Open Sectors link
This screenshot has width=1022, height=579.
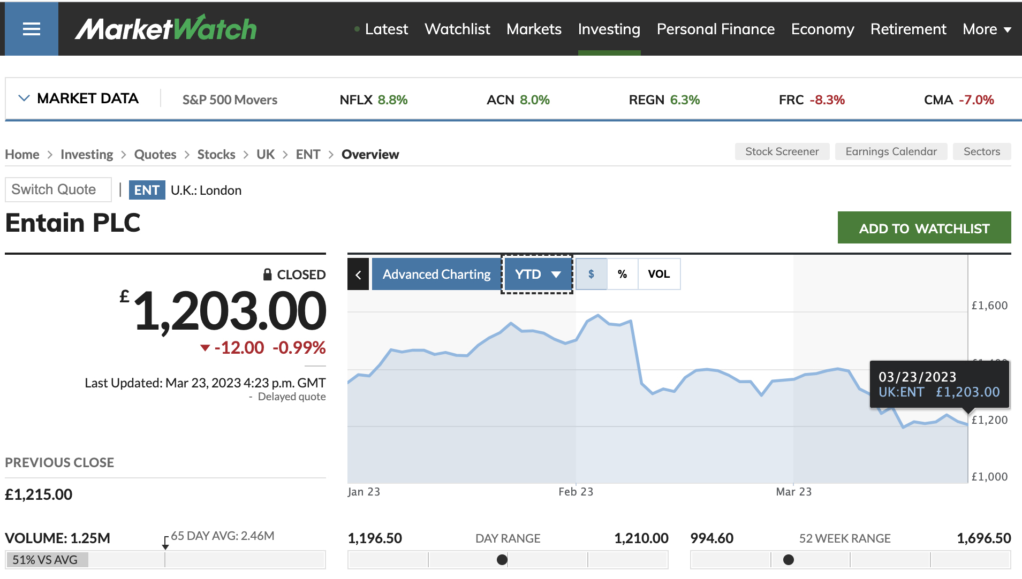[982, 151]
